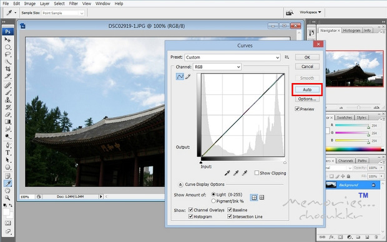Click the R color slider
387x242 pixels.
pyautogui.click(x=351, y=125)
